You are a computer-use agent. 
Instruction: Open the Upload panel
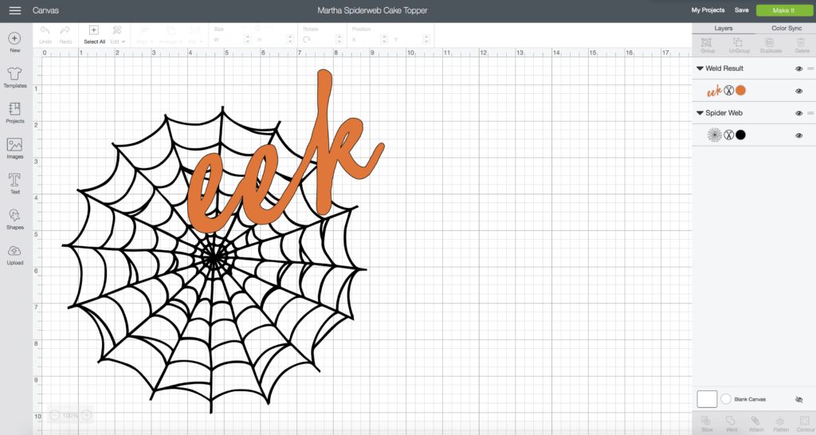14,255
